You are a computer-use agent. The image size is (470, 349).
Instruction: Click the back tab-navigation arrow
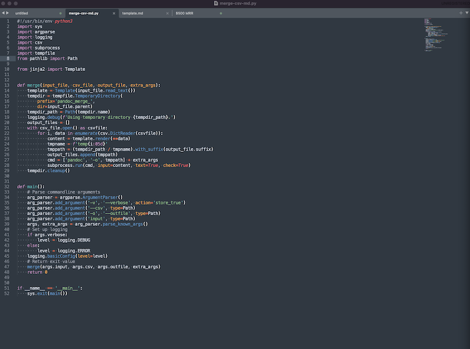click(x=4, y=12)
